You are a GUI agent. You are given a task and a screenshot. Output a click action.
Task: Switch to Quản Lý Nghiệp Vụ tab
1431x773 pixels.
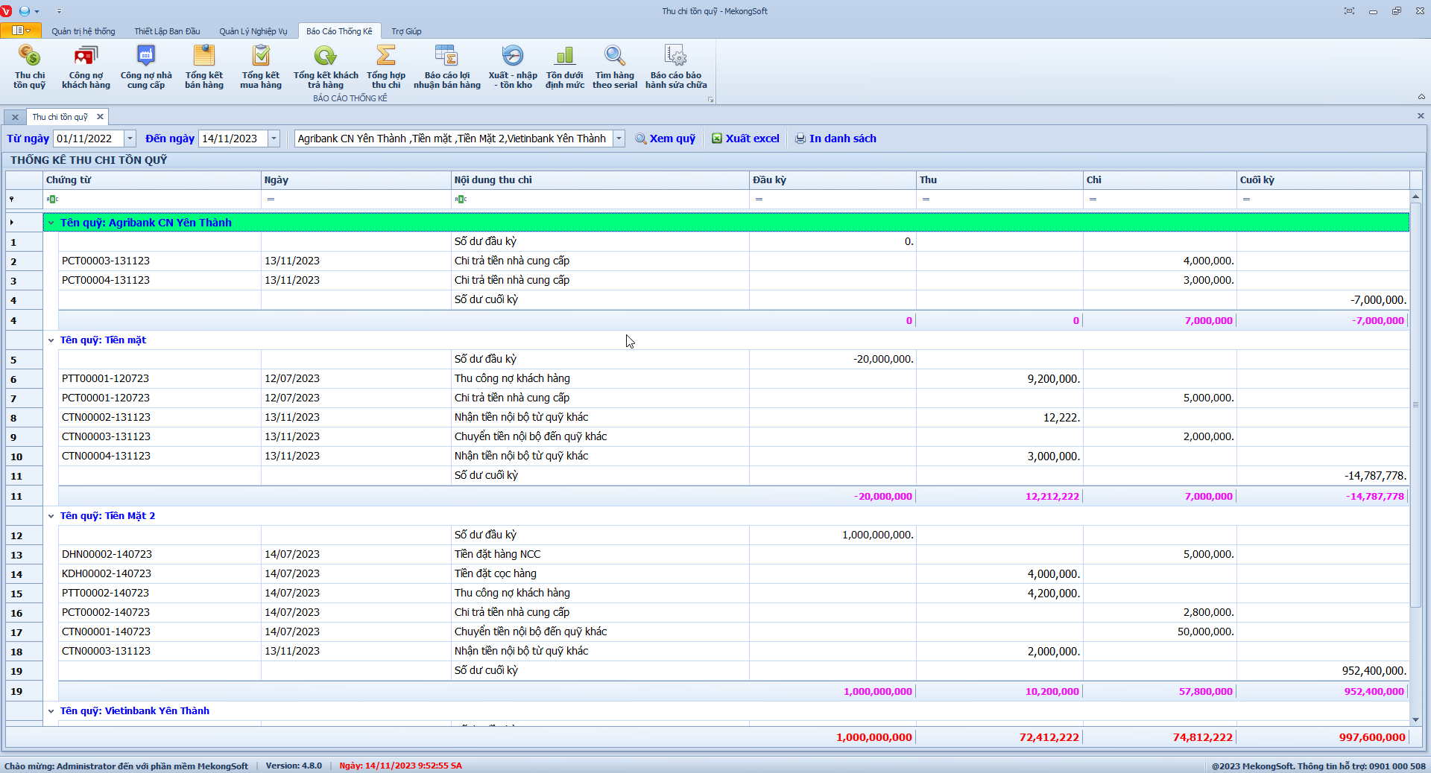(253, 31)
